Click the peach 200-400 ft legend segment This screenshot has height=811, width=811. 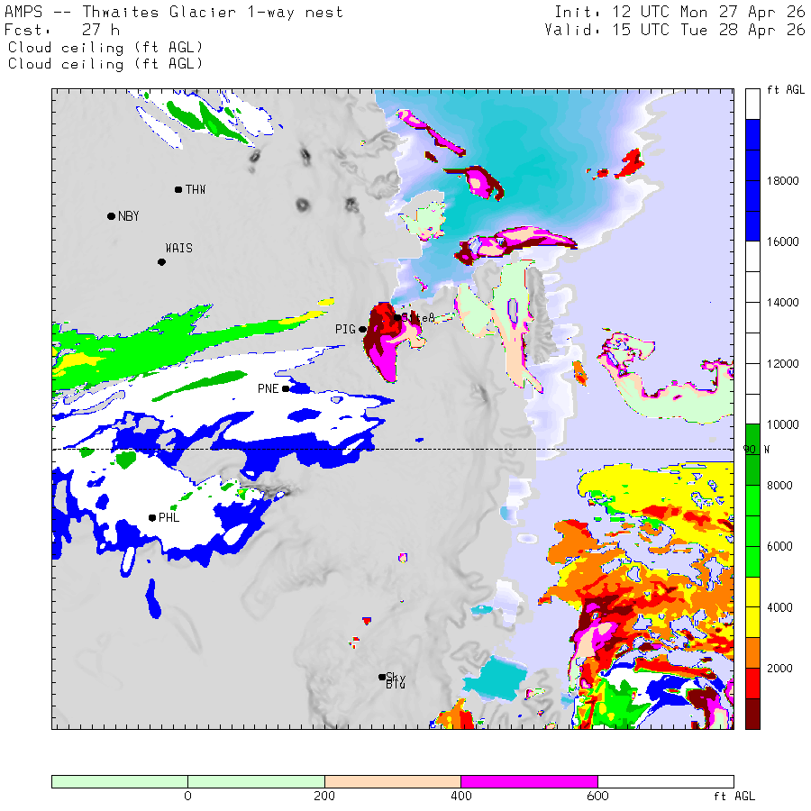(393, 781)
